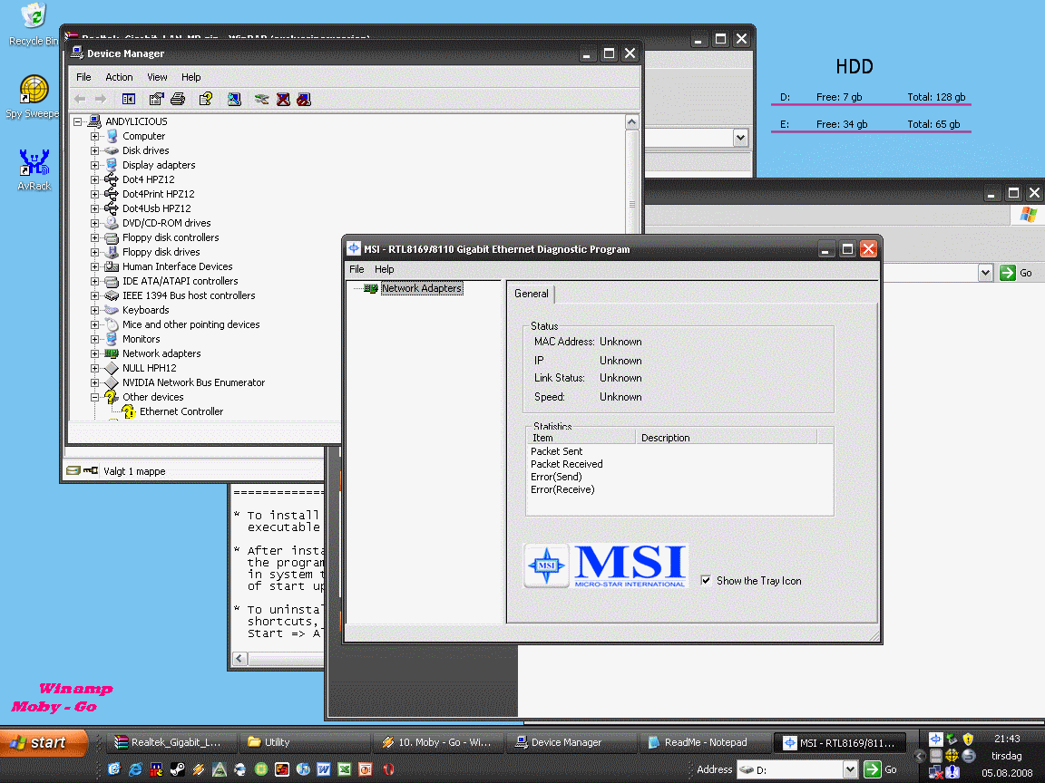
Task: Launch PowerPoint from quick launch bar
Action: (366, 769)
